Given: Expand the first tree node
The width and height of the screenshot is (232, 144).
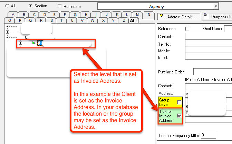Looking at the screenshot, I should point(8,27).
